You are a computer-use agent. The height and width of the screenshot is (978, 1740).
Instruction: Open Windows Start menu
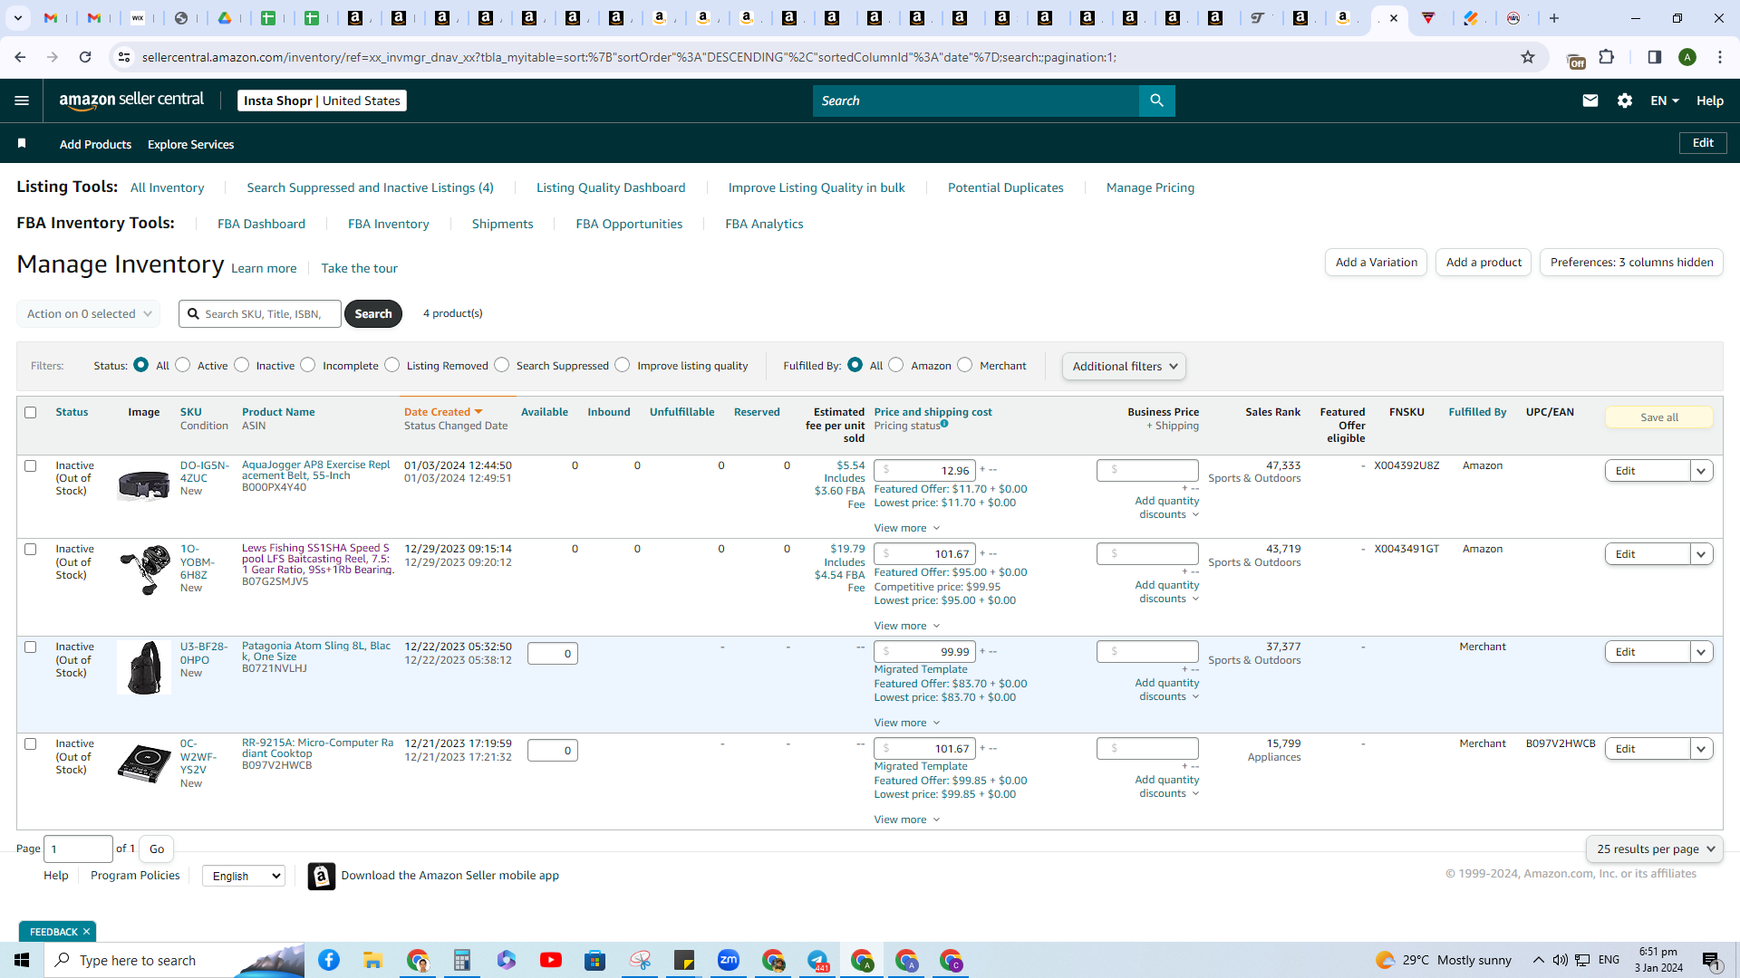click(x=22, y=960)
